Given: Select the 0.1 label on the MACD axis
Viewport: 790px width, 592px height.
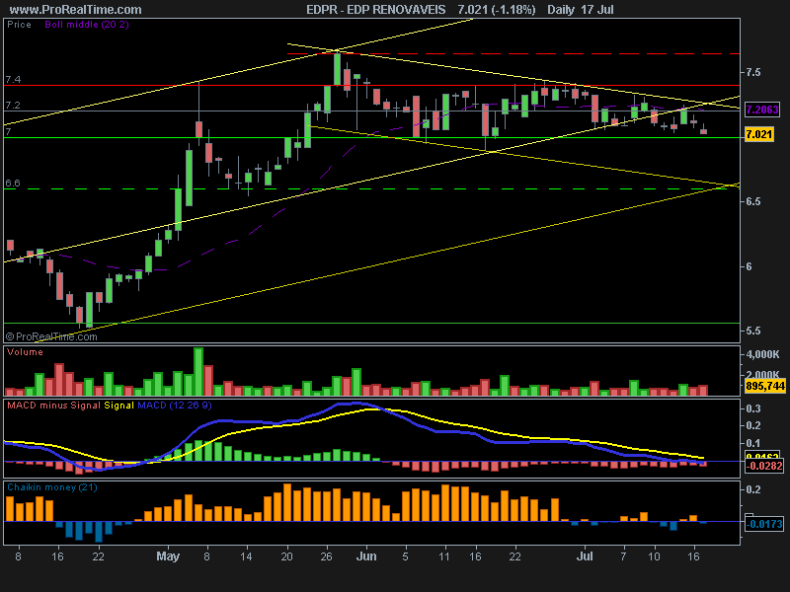Looking at the screenshot, I should click(753, 443).
